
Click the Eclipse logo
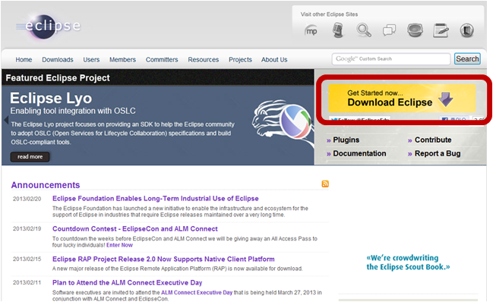click(x=49, y=27)
